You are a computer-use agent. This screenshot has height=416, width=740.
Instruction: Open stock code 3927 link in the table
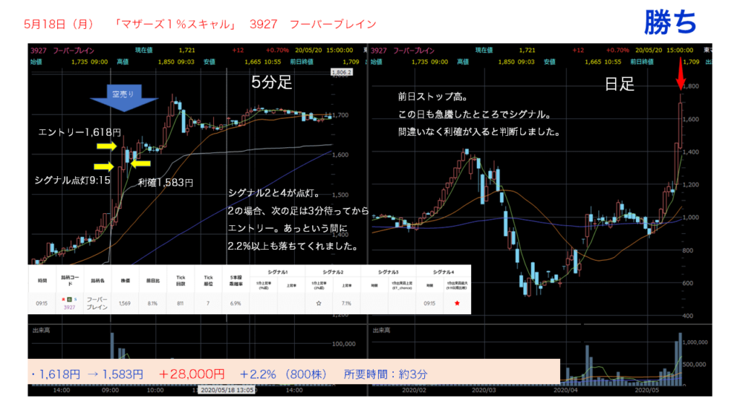coord(69,307)
